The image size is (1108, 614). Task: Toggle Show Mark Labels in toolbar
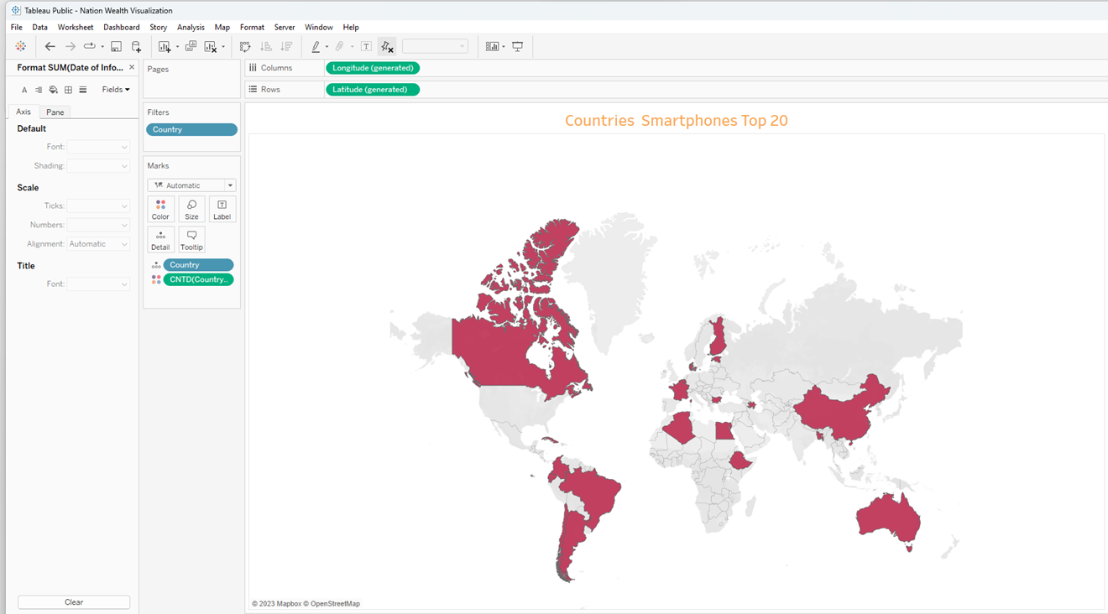[x=366, y=46]
